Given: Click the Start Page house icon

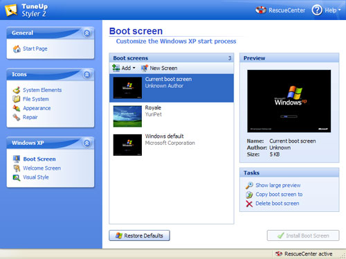Looking at the screenshot, I should (x=17, y=48).
